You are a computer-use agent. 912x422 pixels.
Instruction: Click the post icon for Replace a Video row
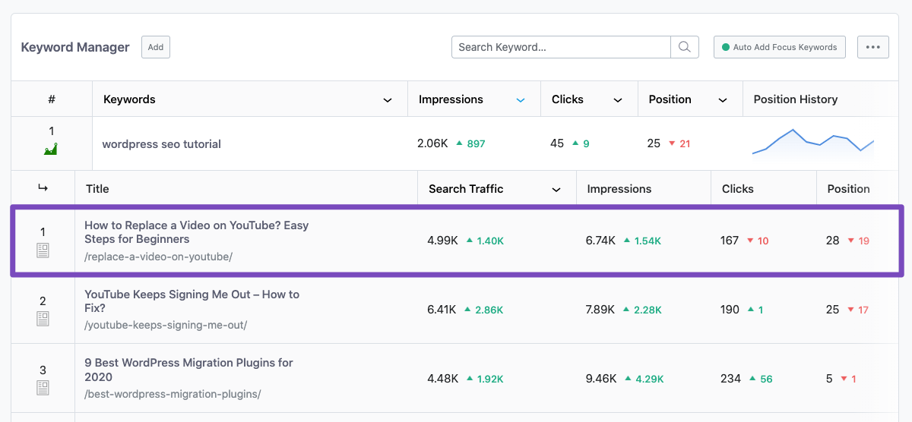coord(43,250)
